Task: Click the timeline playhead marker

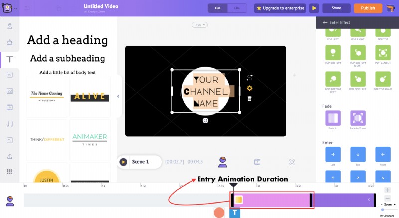Action: [233, 185]
